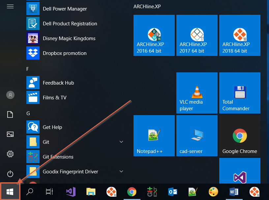
Task: Open the Paint palette icon on taskbar
Action: coord(213,191)
